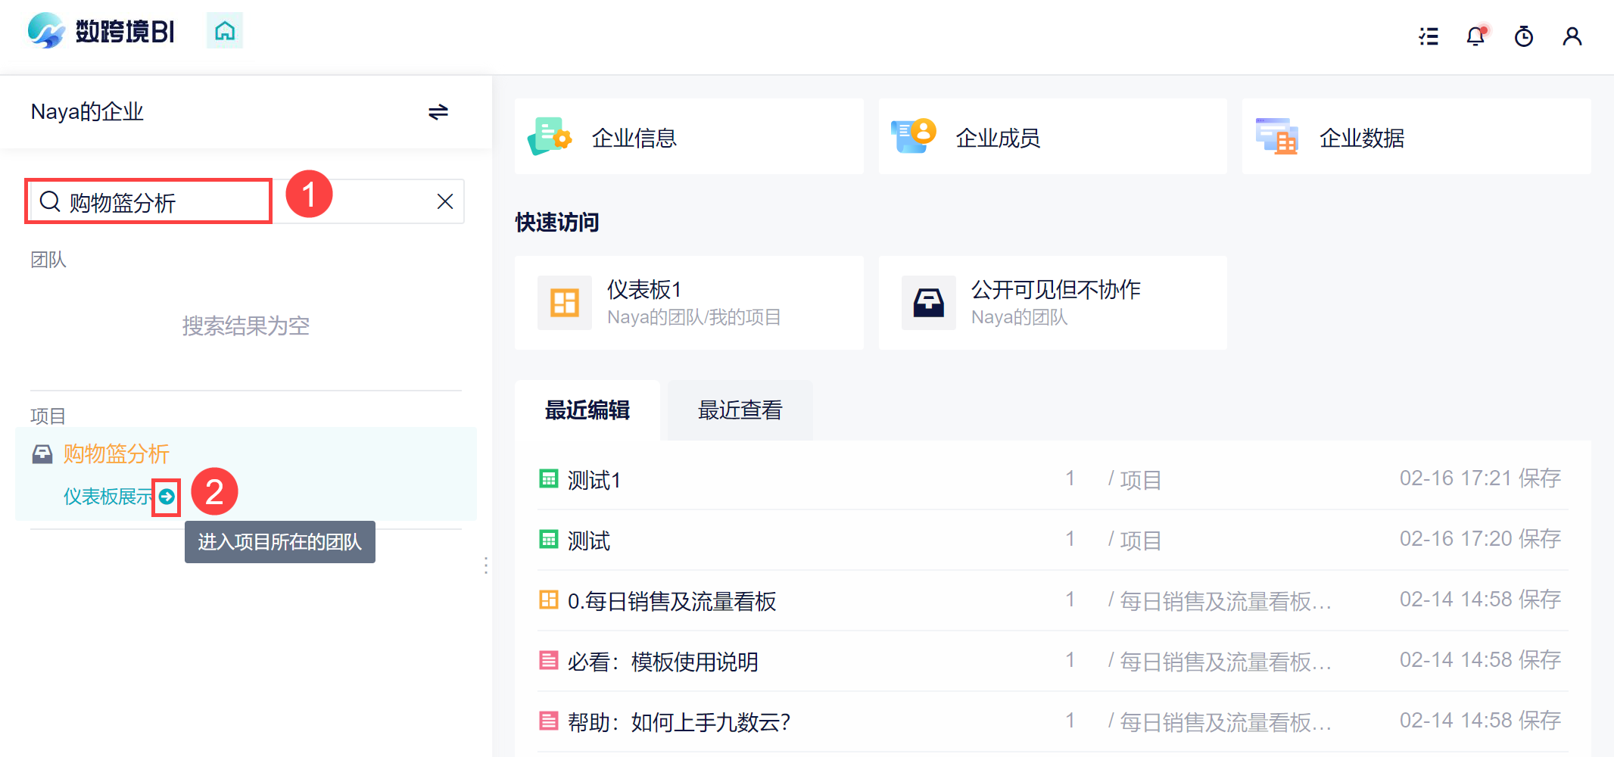
Task: Clear the search box with X
Action: (x=445, y=201)
